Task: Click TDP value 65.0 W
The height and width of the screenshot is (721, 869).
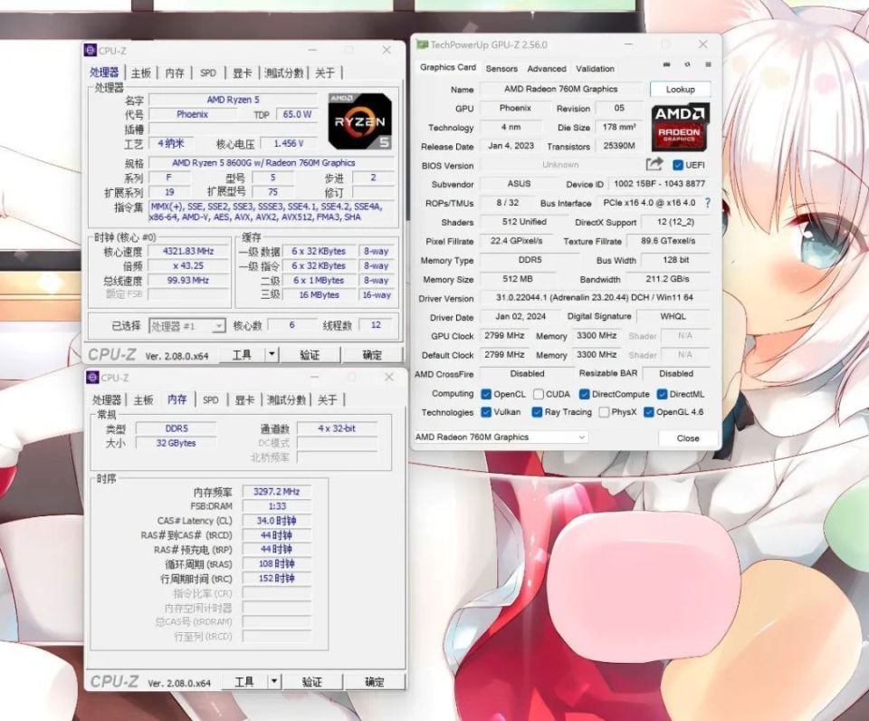Action: pos(297,114)
